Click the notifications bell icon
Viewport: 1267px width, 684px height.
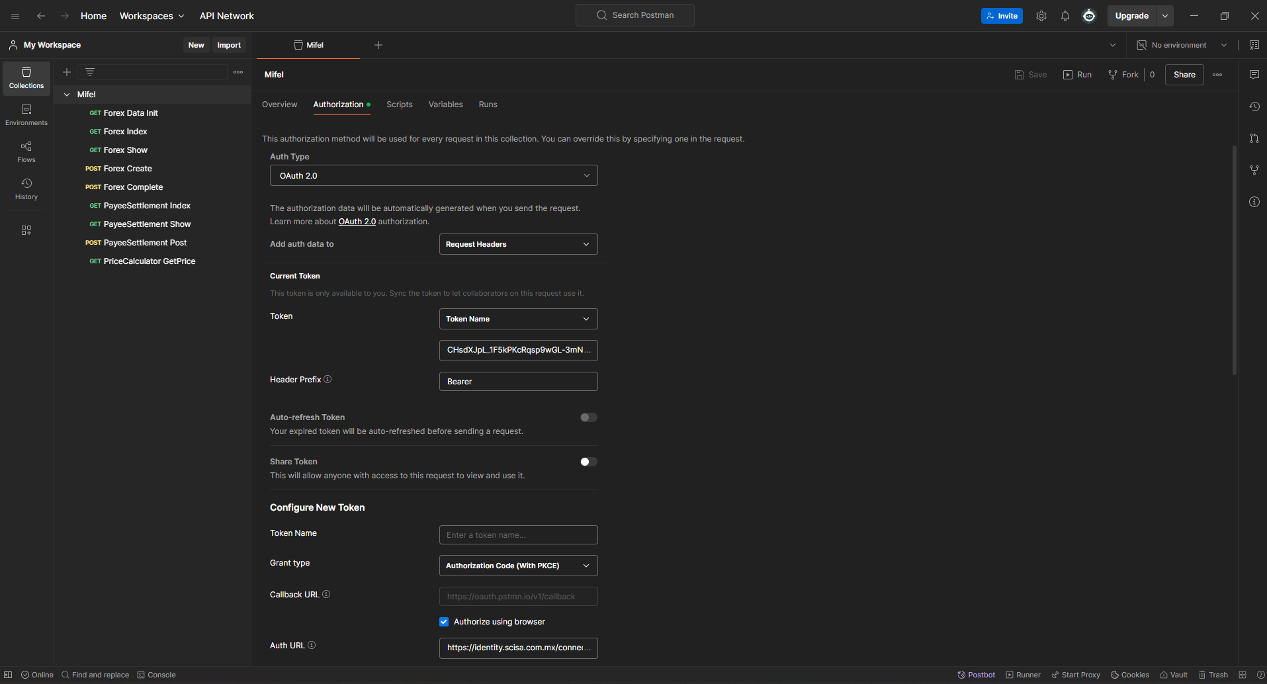(x=1065, y=16)
